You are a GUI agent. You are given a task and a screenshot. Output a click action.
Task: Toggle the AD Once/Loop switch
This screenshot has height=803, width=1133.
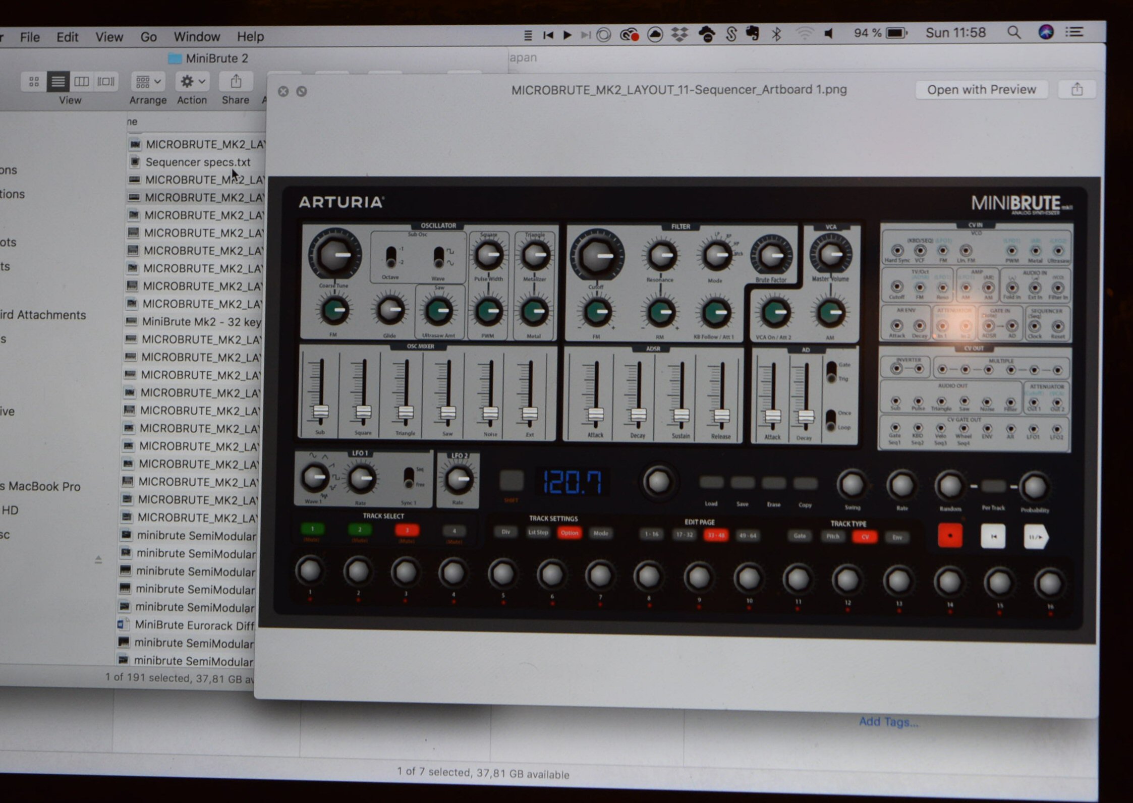(831, 420)
